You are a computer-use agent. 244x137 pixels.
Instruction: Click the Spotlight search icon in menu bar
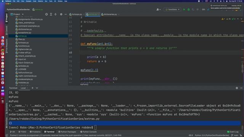point(224,1)
